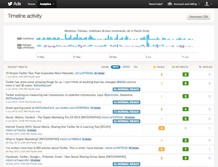The image size is (218, 167).
Task: Open the #AllTwitterConf hashtag in joshrickel tweet
Action: point(15,98)
